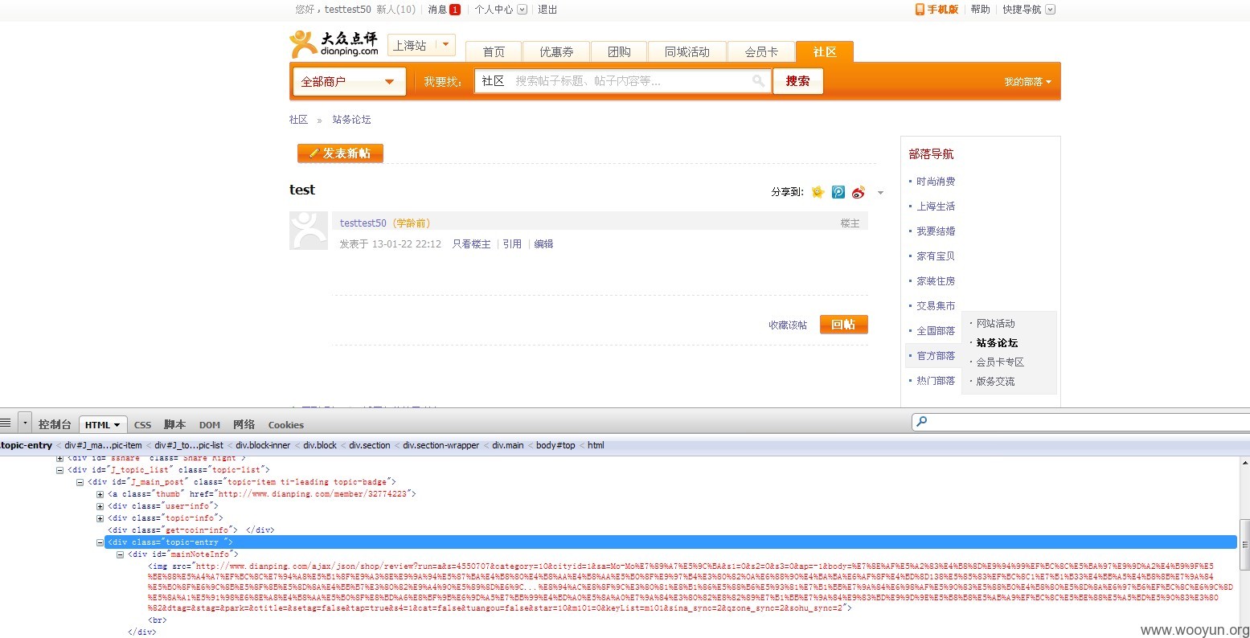The height and width of the screenshot is (638, 1250).
Task: Open 家装住房 in tribe navigation
Action: 936,281
